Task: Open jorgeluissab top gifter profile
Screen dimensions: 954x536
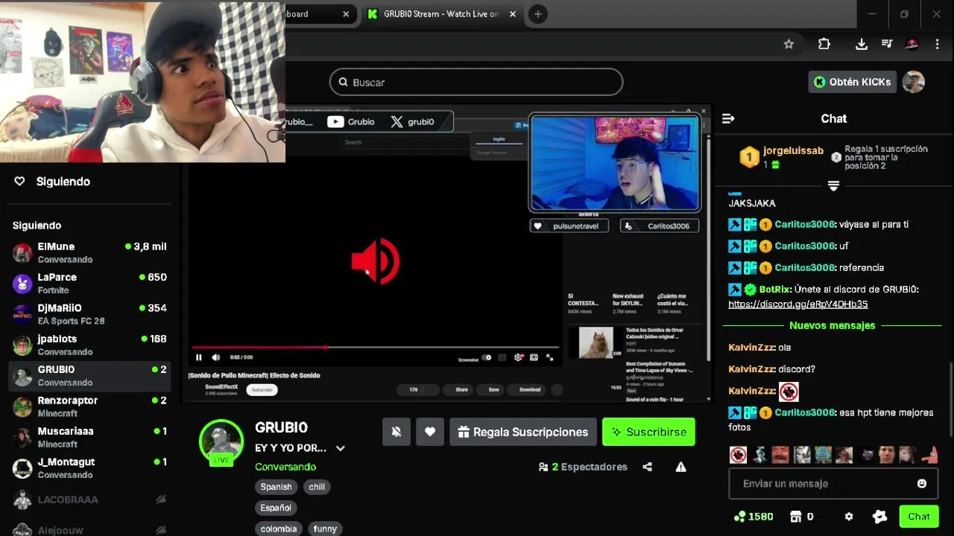Action: pyautogui.click(x=793, y=150)
